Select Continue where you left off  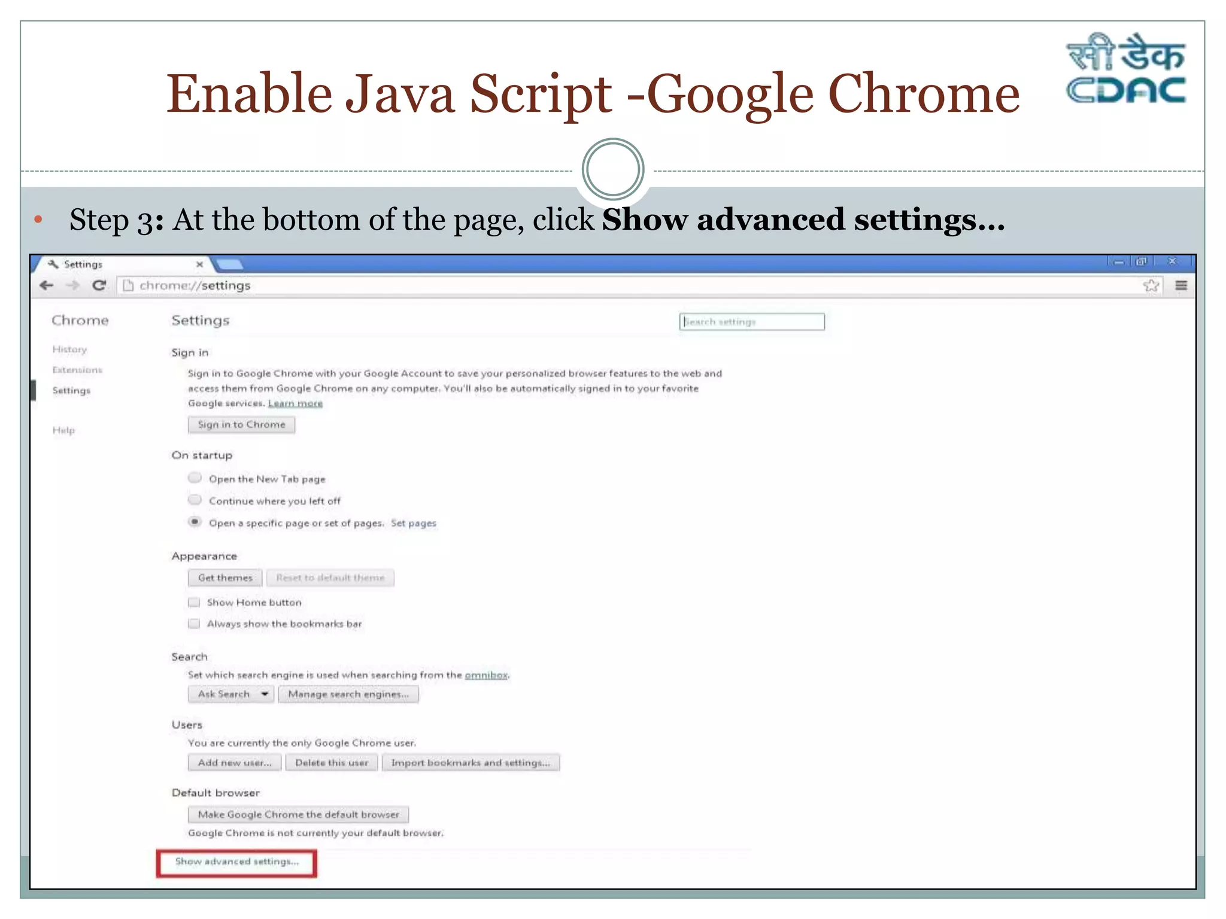point(195,500)
